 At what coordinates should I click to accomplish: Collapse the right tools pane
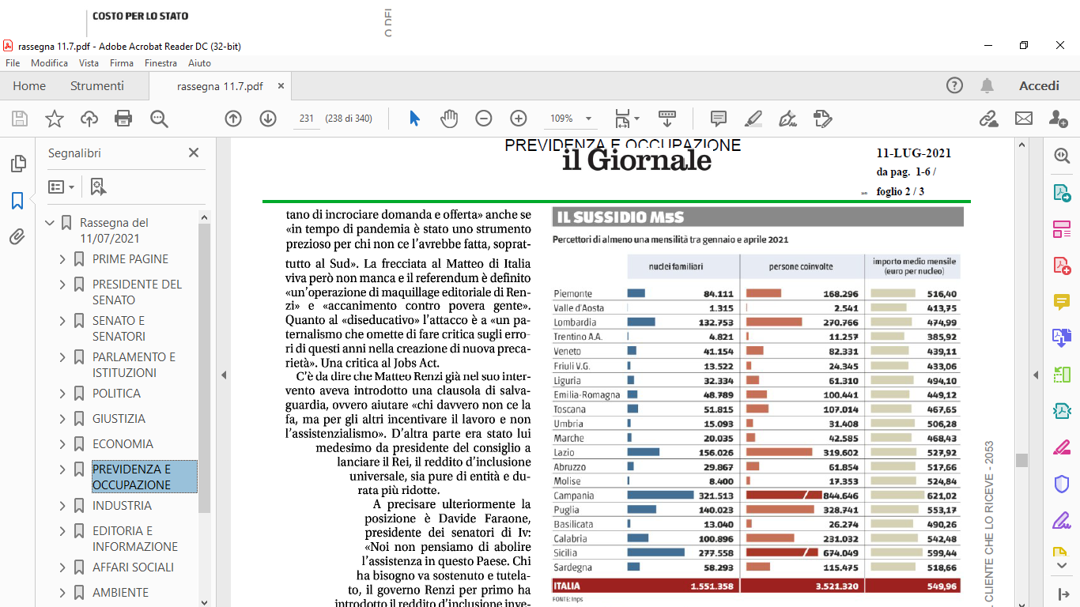1037,375
